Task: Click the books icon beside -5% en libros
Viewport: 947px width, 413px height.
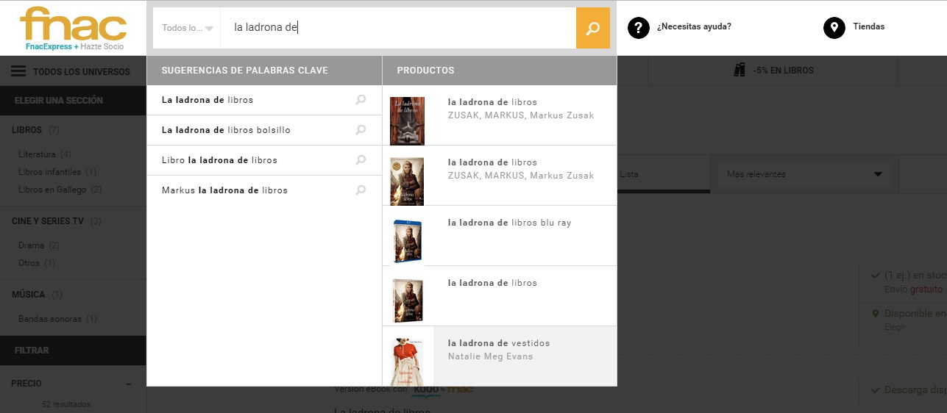Action: click(x=739, y=71)
